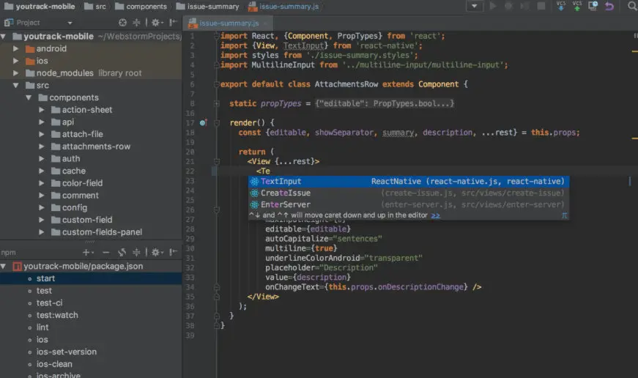
Task: Click the gutter override marker beside render()
Action: (203, 122)
